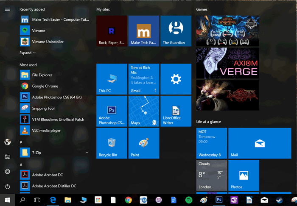
Task: Open Google Docs icon on taskbar
Action: 174,200
